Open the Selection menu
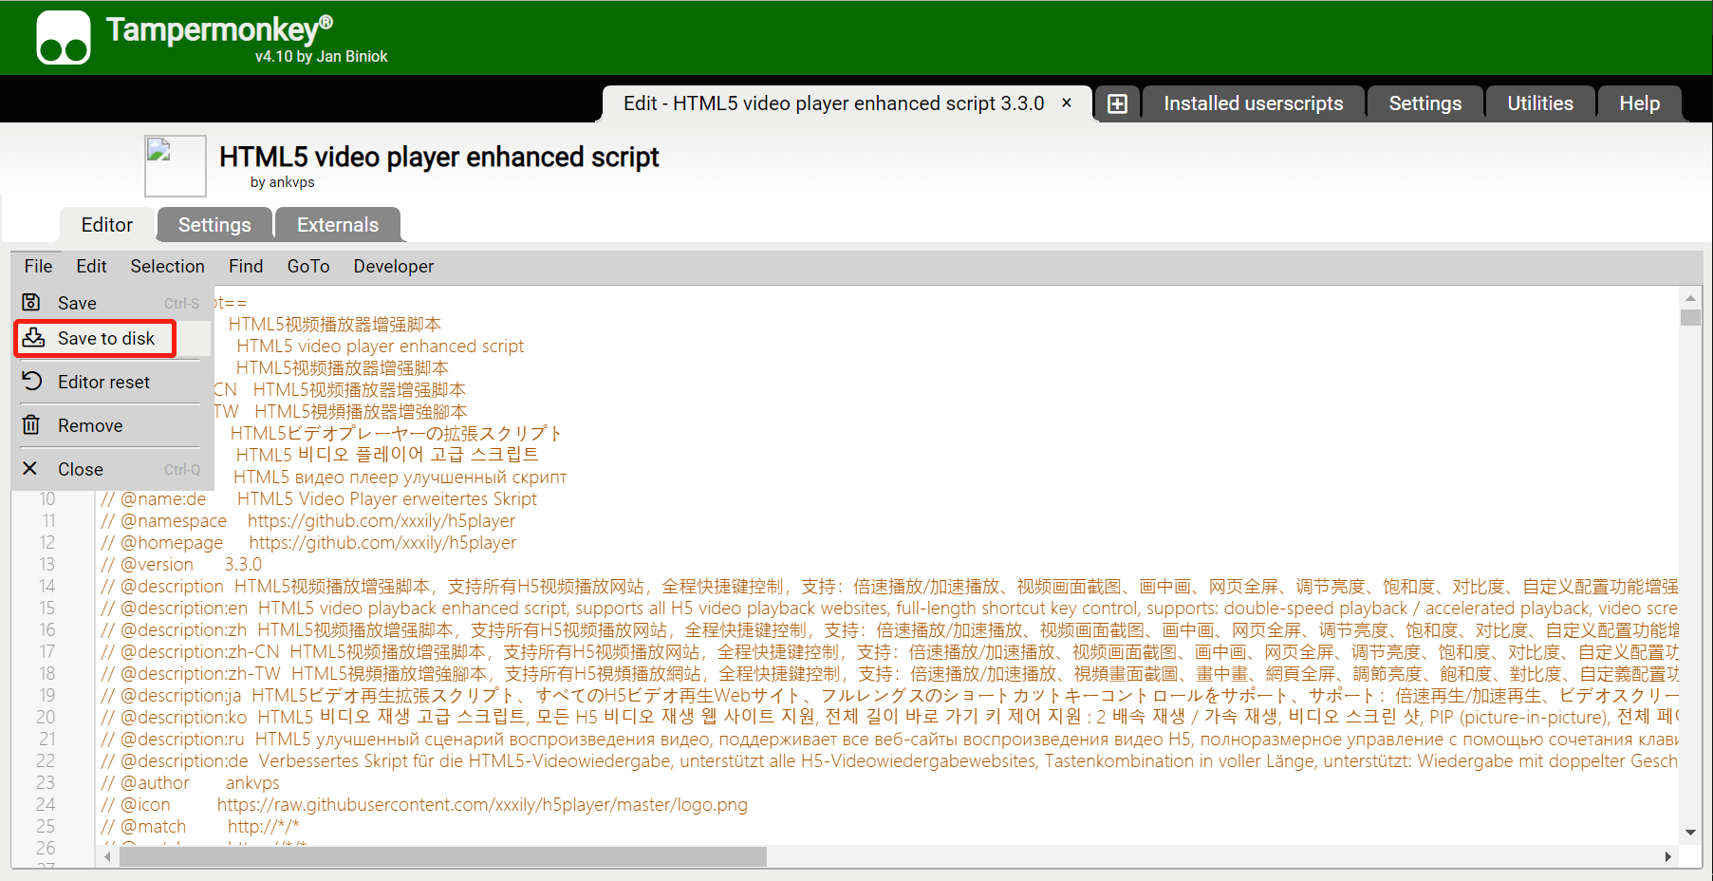The image size is (1713, 881). [167, 266]
